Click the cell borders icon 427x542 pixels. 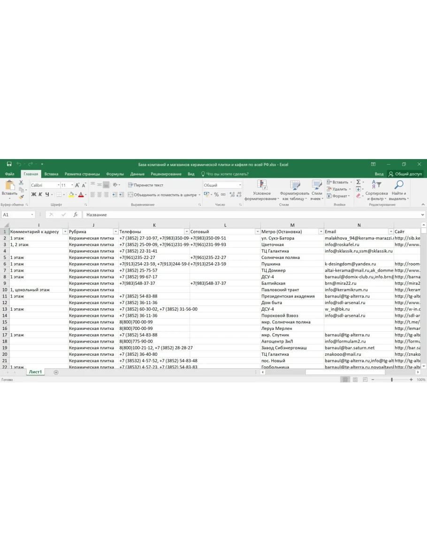pos(59,195)
